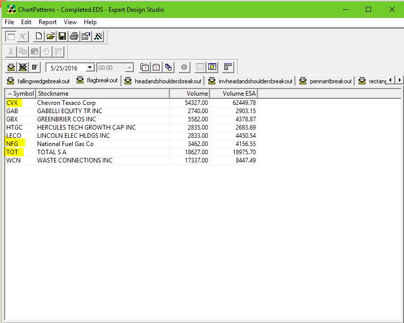Viewport: 404px width, 323px height.
Task: Click the A+ text view icon
Action: point(23,37)
